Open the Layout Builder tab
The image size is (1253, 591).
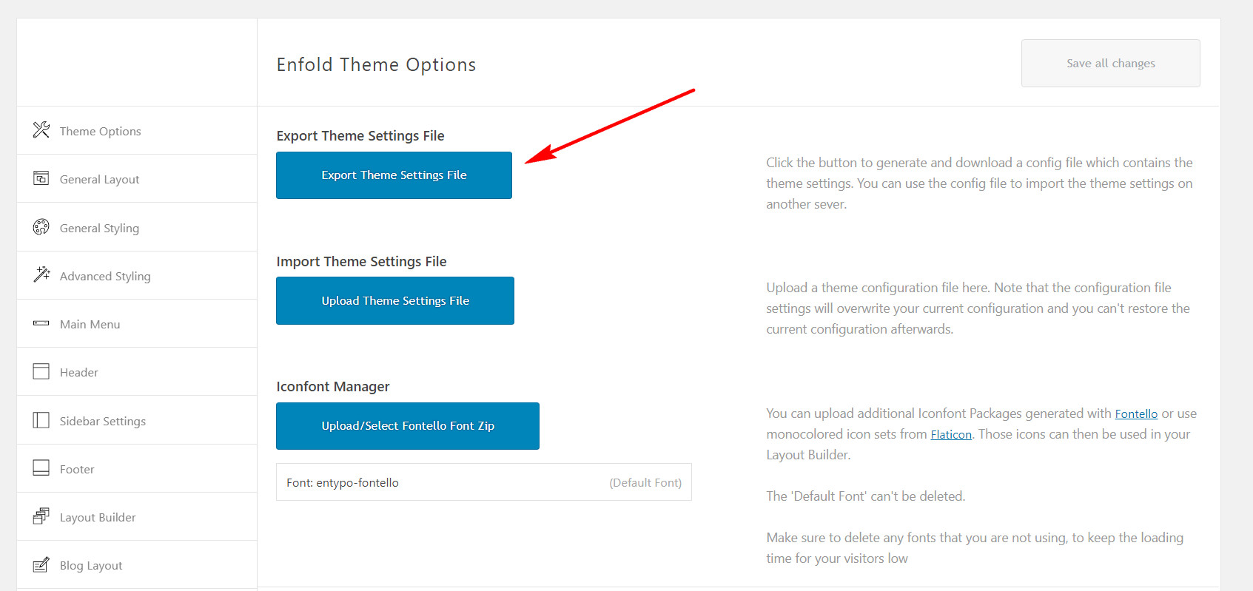pos(137,517)
